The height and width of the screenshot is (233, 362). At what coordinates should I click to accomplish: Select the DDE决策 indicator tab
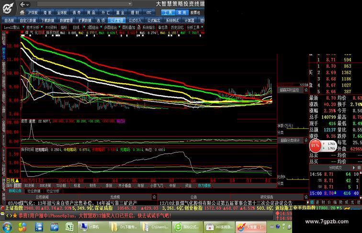coord(45,186)
